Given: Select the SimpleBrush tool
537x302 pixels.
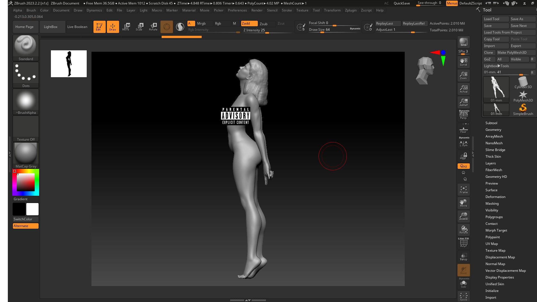Looking at the screenshot, I should coord(523,110).
